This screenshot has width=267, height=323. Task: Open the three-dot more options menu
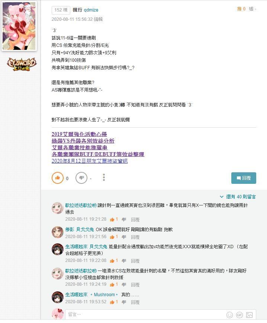point(104,178)
